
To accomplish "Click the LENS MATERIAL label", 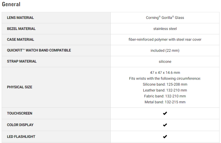I will click(20, 18).
